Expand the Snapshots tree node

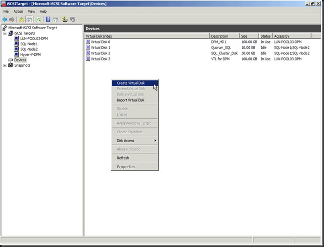click(5, 65)
